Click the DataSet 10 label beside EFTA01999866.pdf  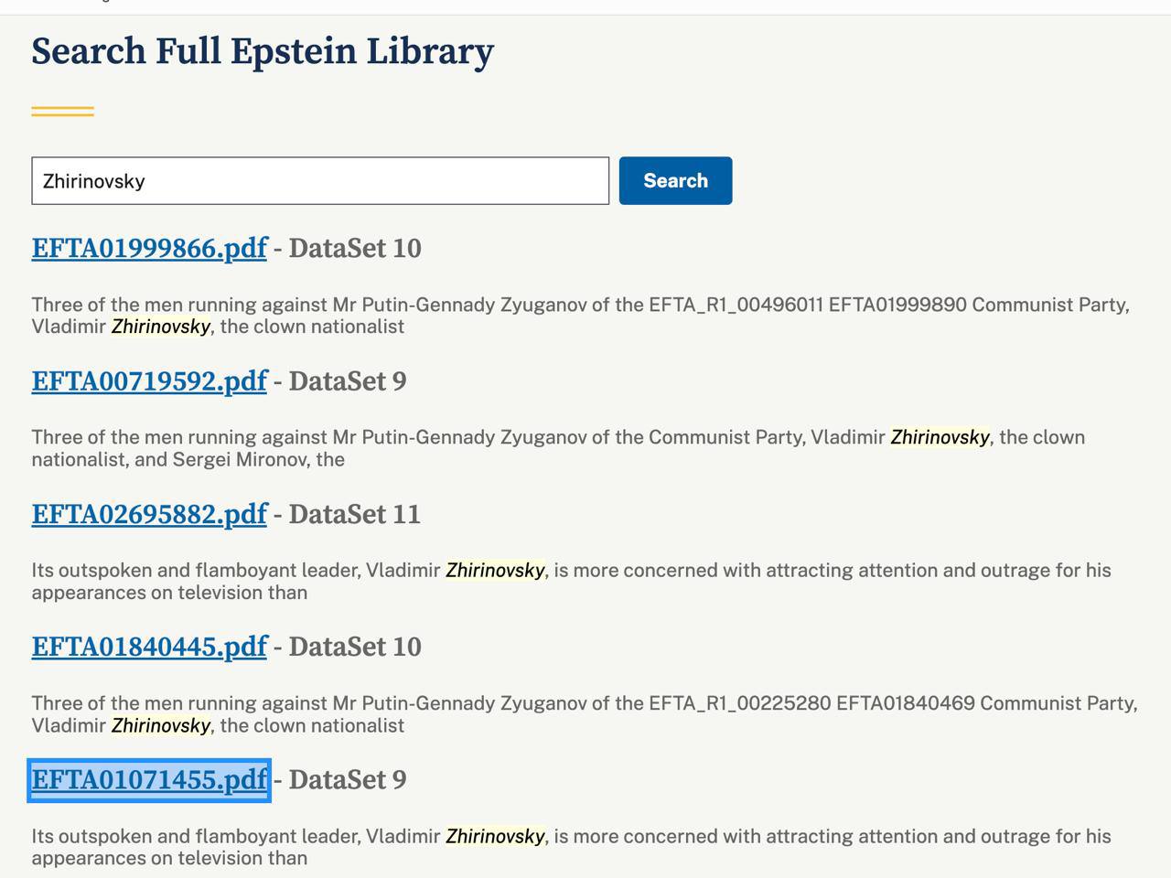coord(355,249)
